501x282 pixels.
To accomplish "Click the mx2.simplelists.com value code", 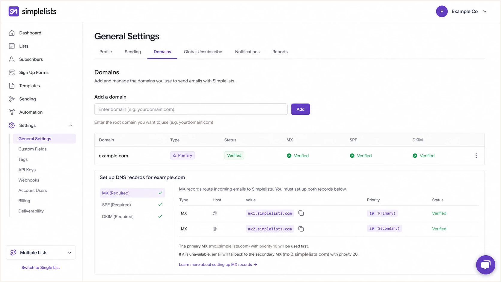I will tap(270, 229).
